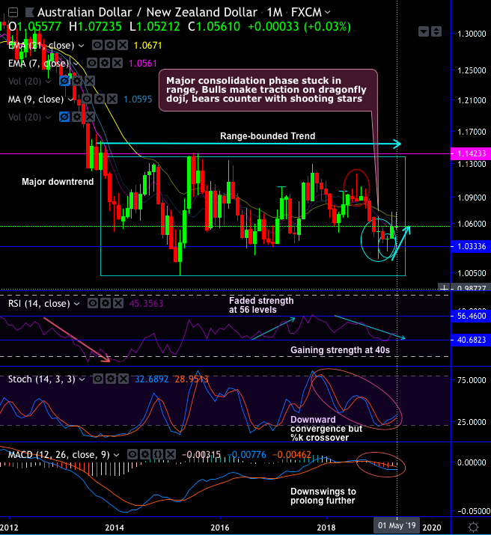Remove the second Vol (20) below MA 9
Image resolution: width=491 pixels, height=535 pixels.
90,117
